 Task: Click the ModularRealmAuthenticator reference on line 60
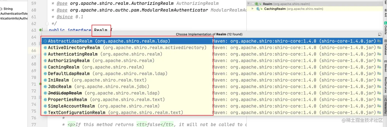(139, 10)
